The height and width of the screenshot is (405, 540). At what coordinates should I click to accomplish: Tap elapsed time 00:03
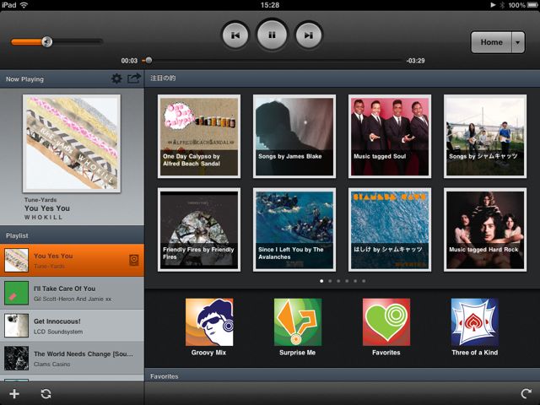click(129, 61)
